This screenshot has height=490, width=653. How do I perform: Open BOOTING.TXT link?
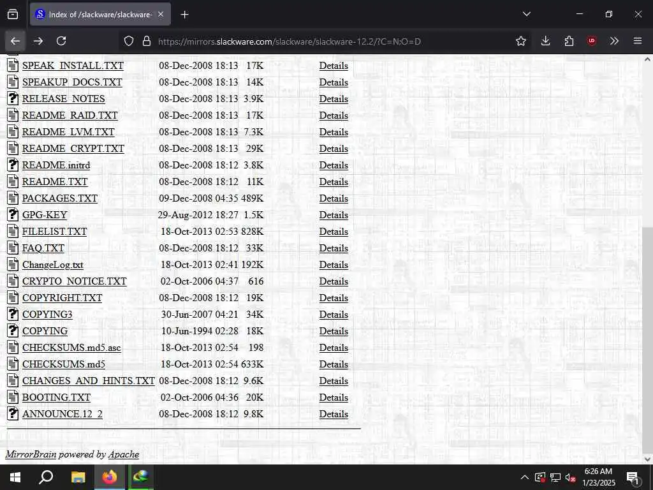(x=56, y=397)
